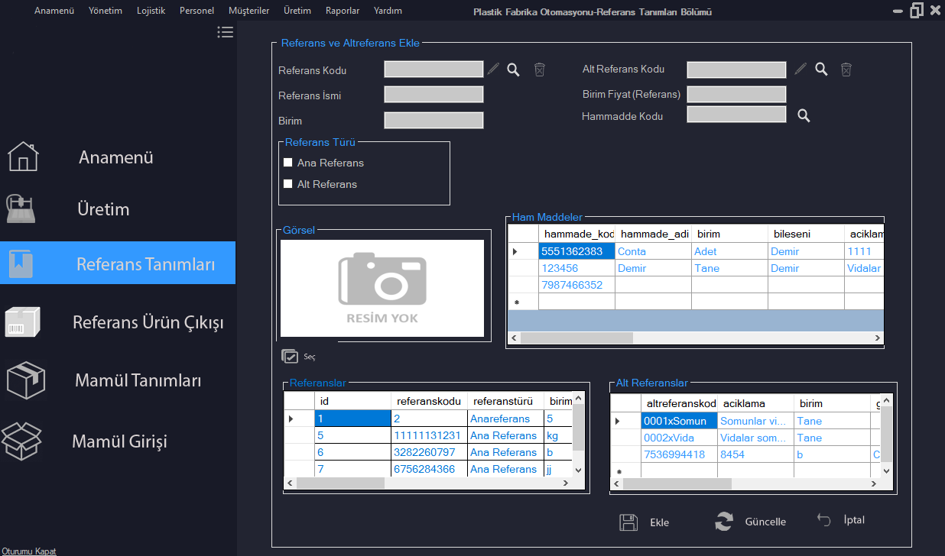The width and height of the screenshot is (945, 556).
Task: Click the Güncelle refresh arrows icon
Action: pyautogui.click(x=723, y=522)
